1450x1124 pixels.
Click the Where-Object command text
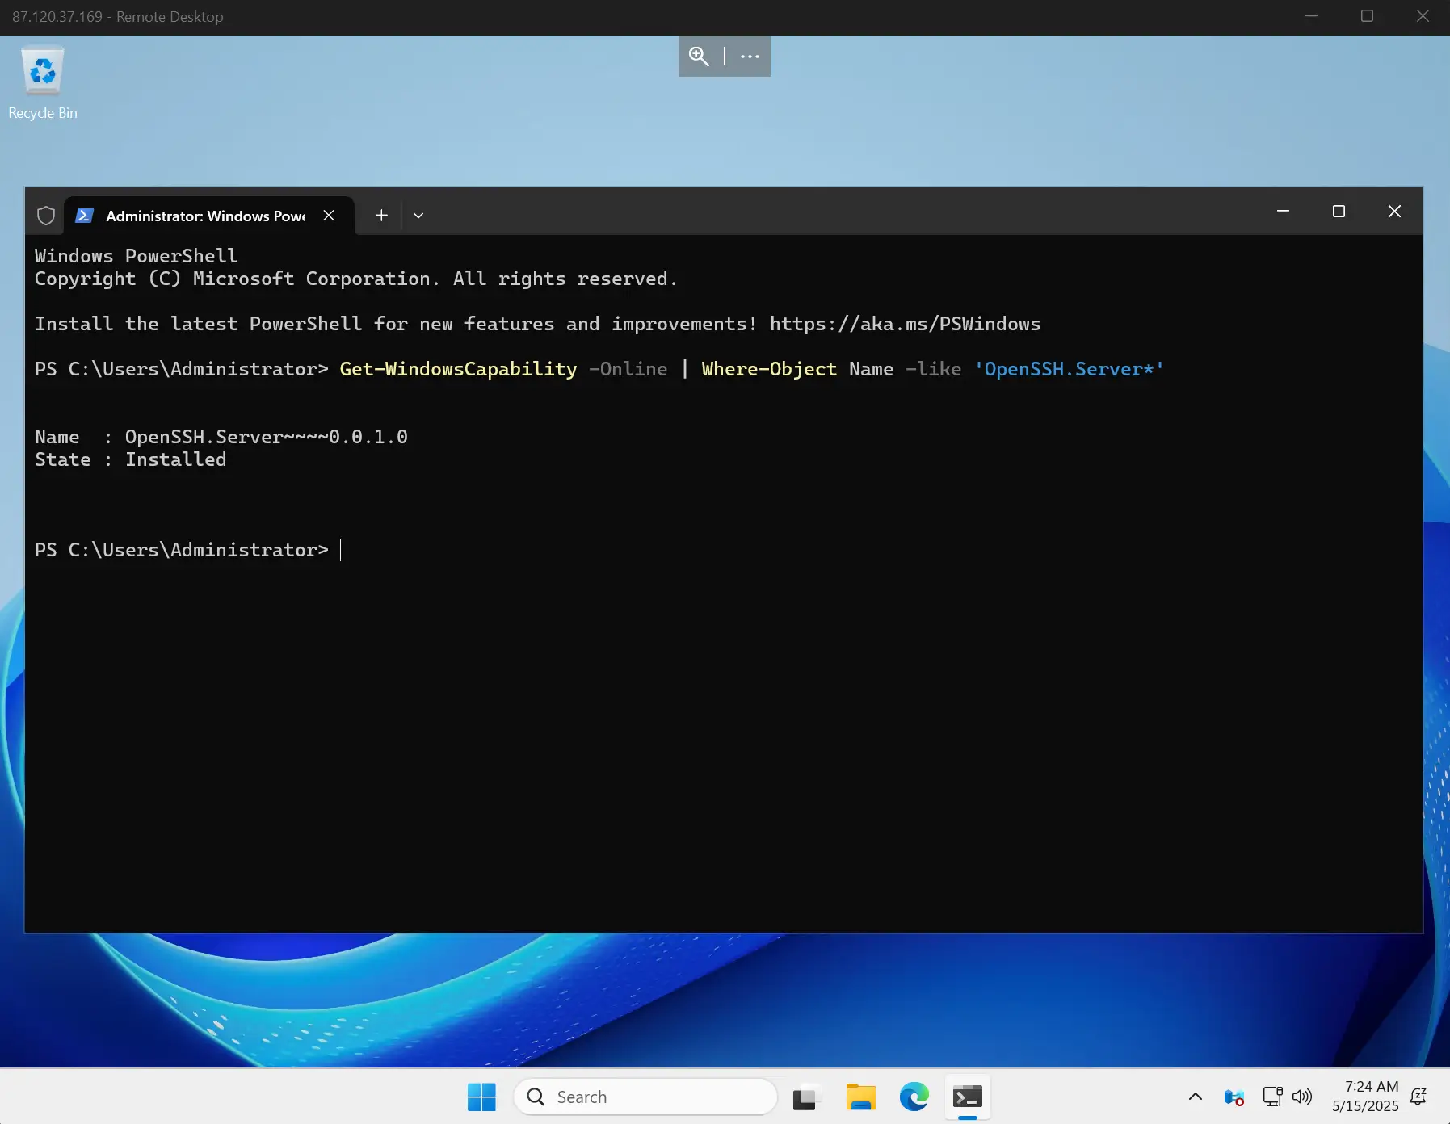pyautogui.click(x=769, y=369)
